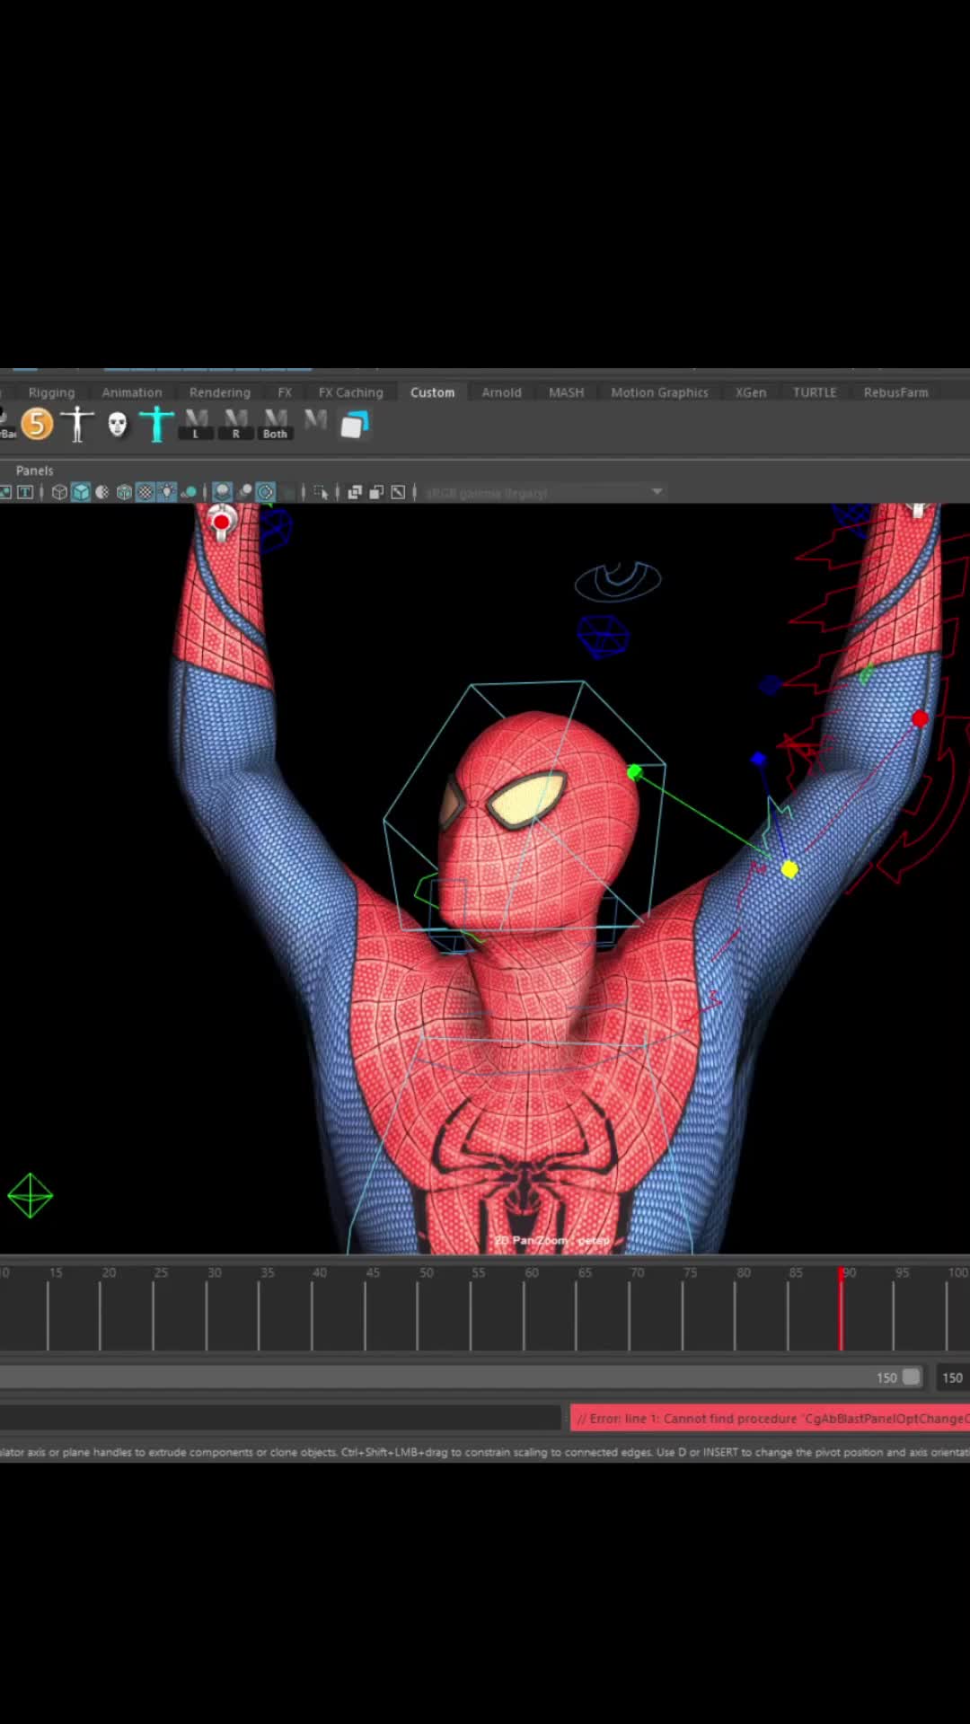Click the mirror R shelf icon

click(236, 424)
